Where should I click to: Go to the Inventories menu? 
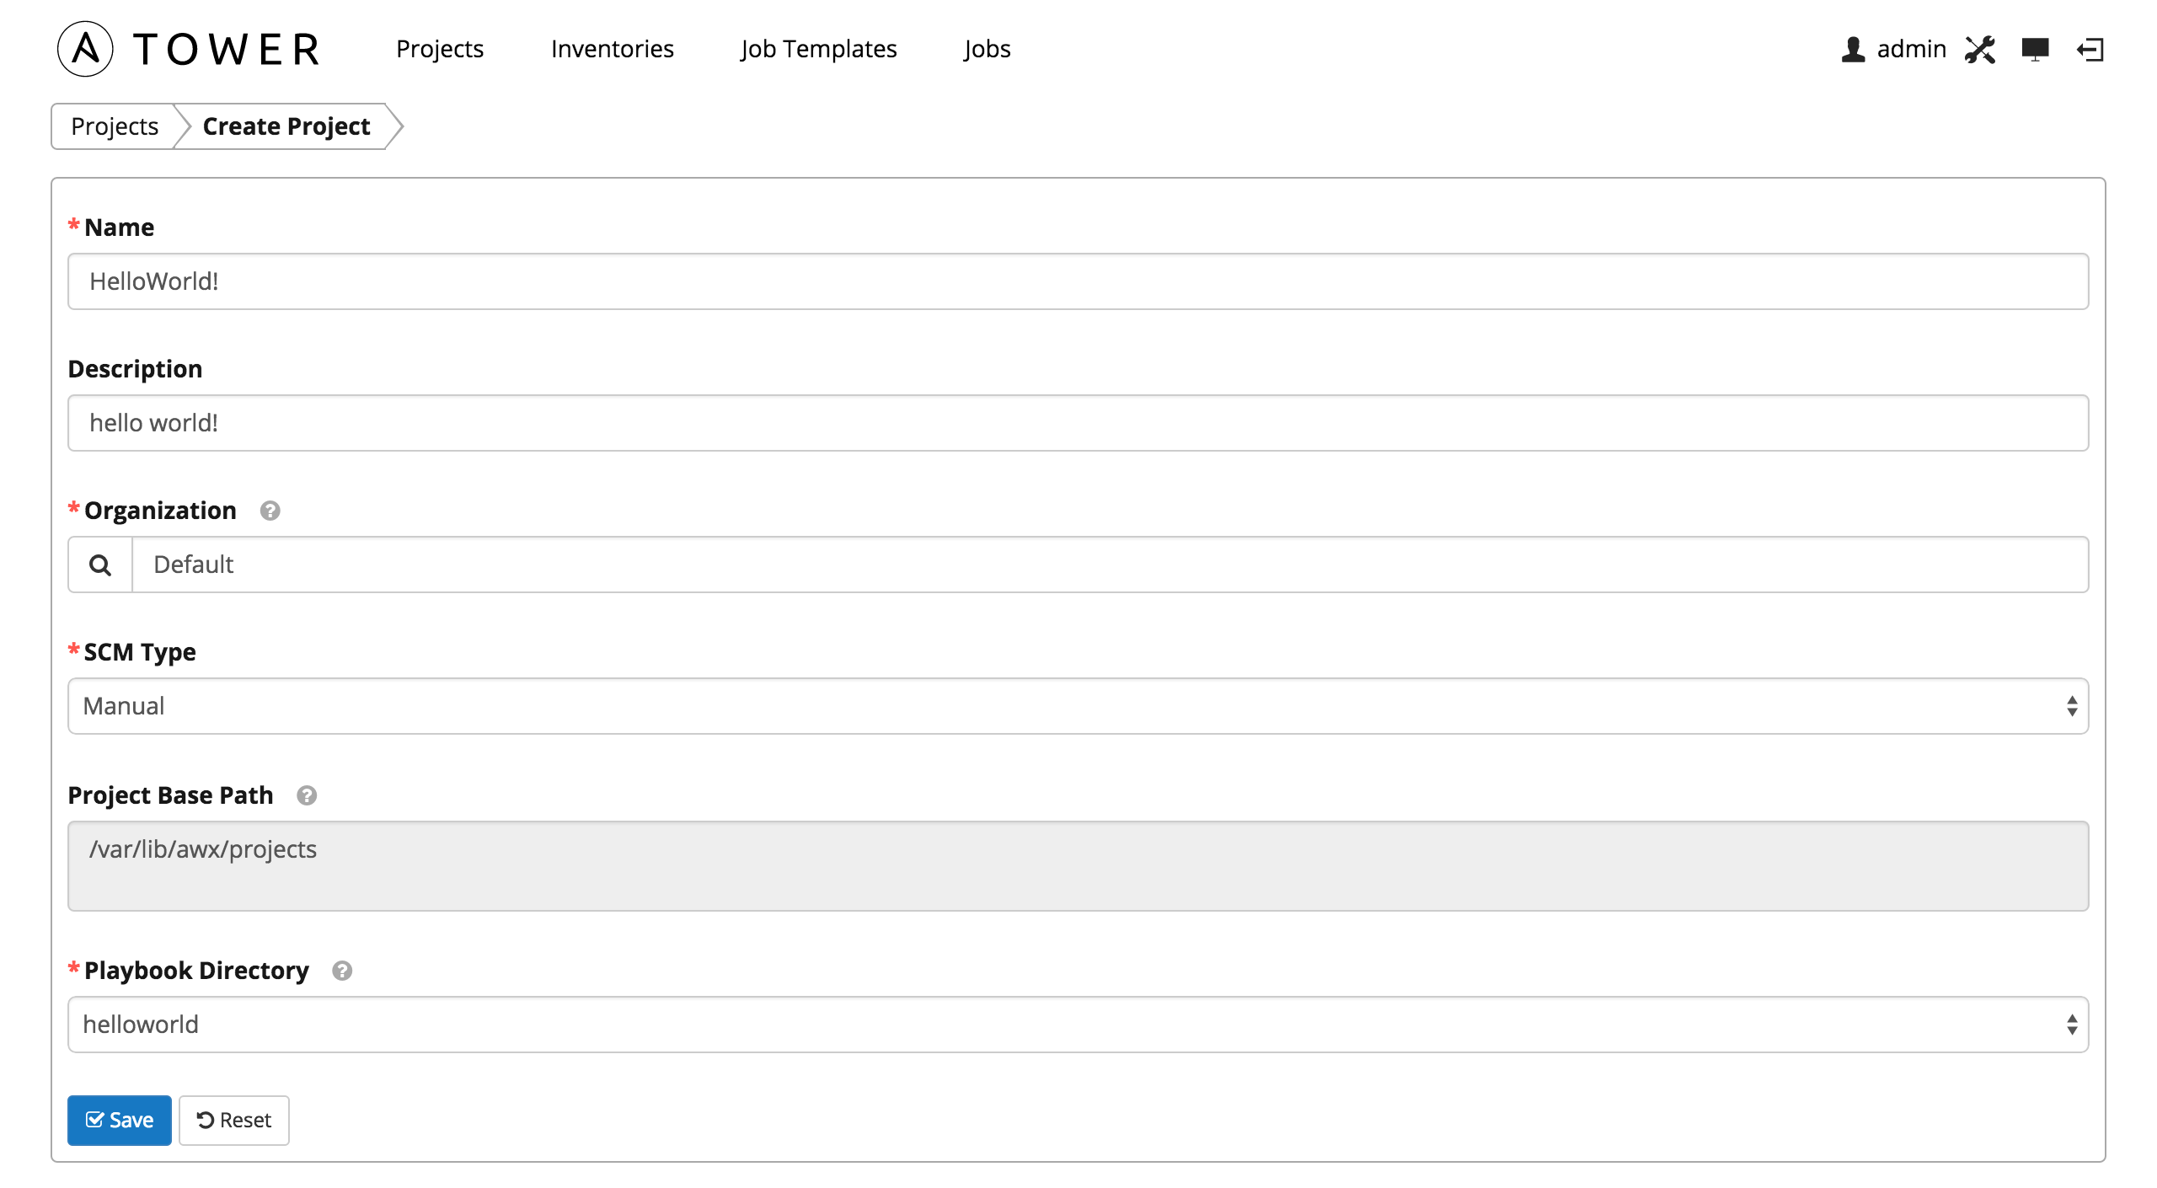click(x=612, y=49)
